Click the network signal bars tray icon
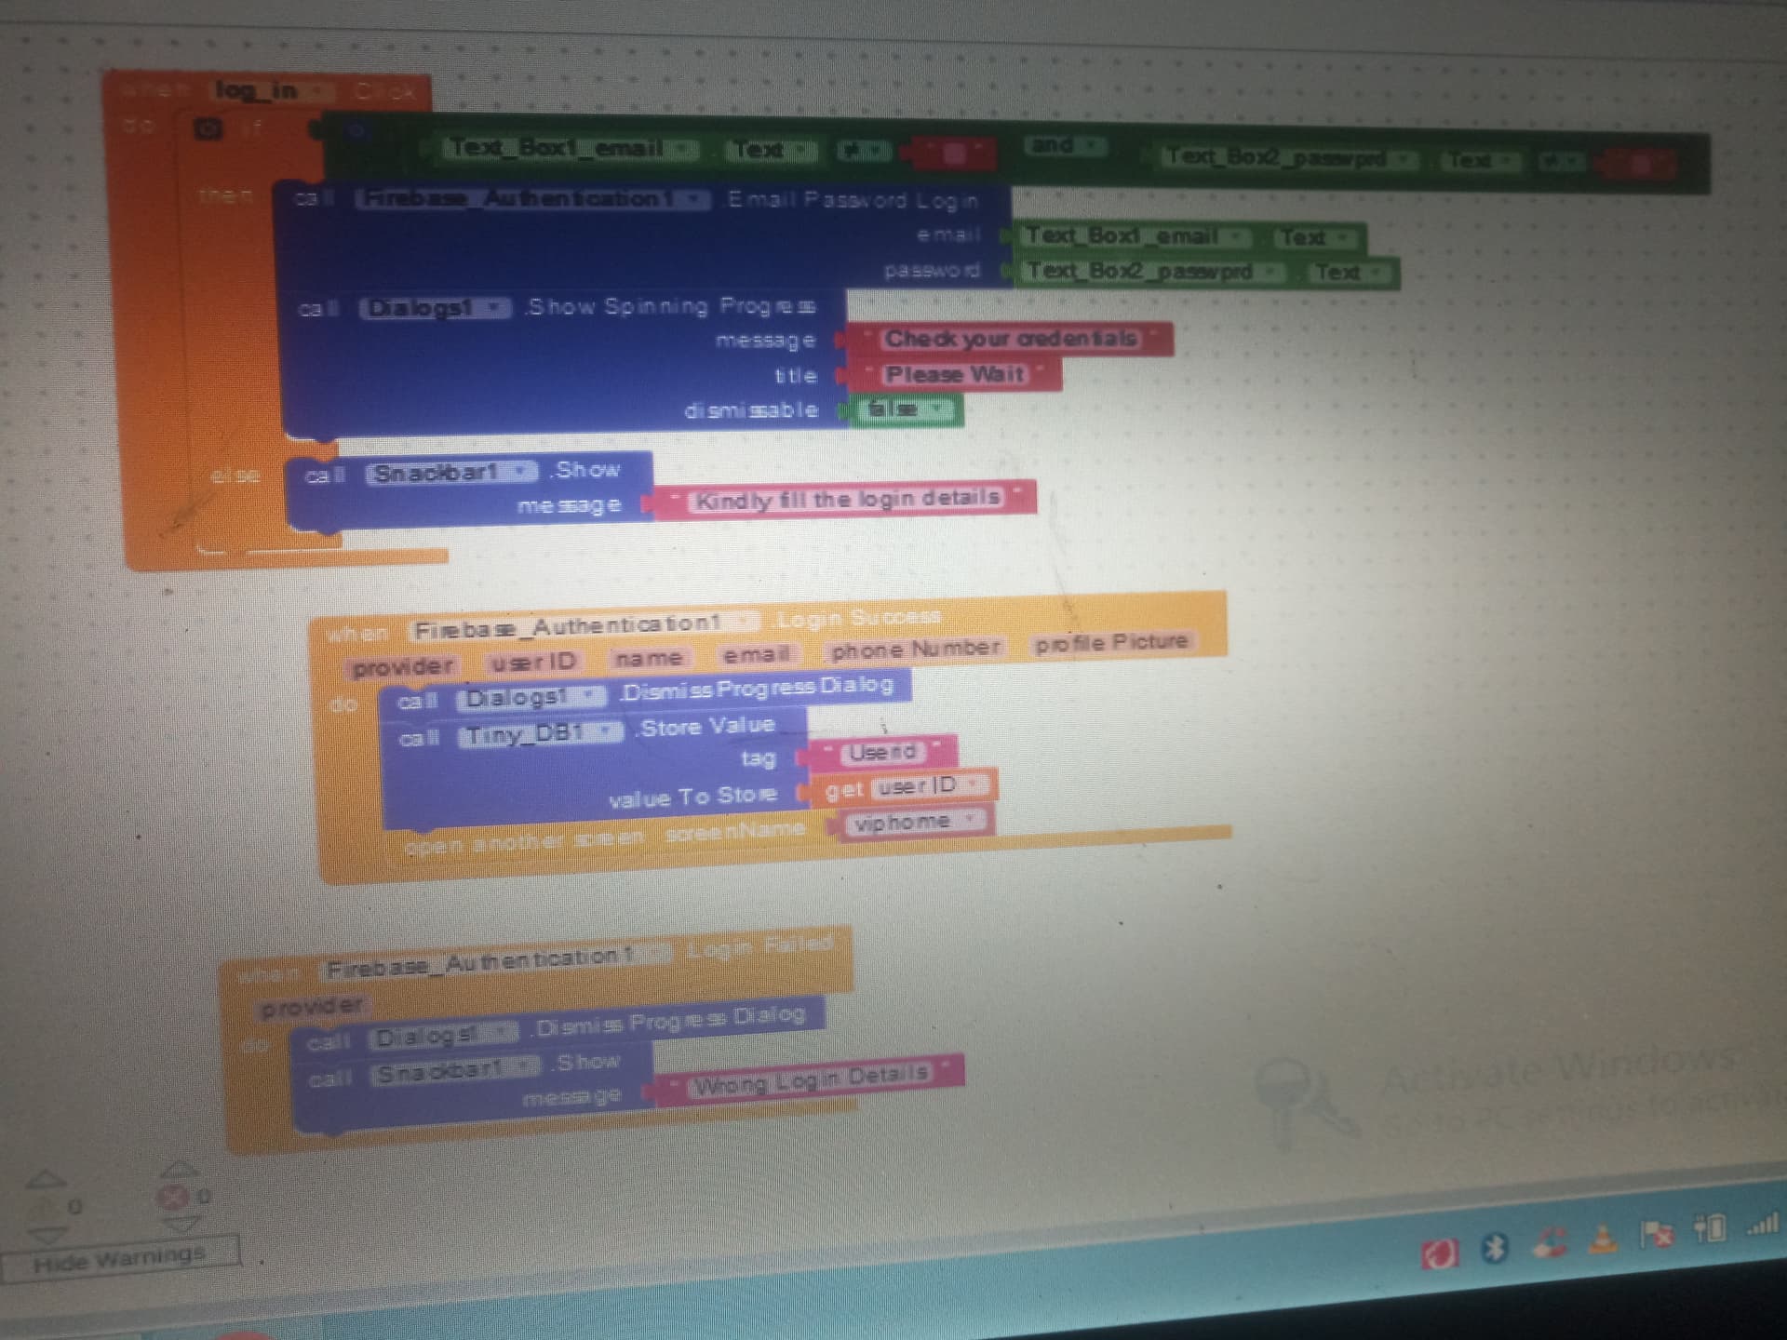Image resolution: width=1787 pixels, height=1340 pixels. (x=1762, y=1224)
